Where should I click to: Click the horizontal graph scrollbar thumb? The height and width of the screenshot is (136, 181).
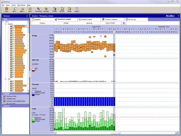tap(116, 133)
